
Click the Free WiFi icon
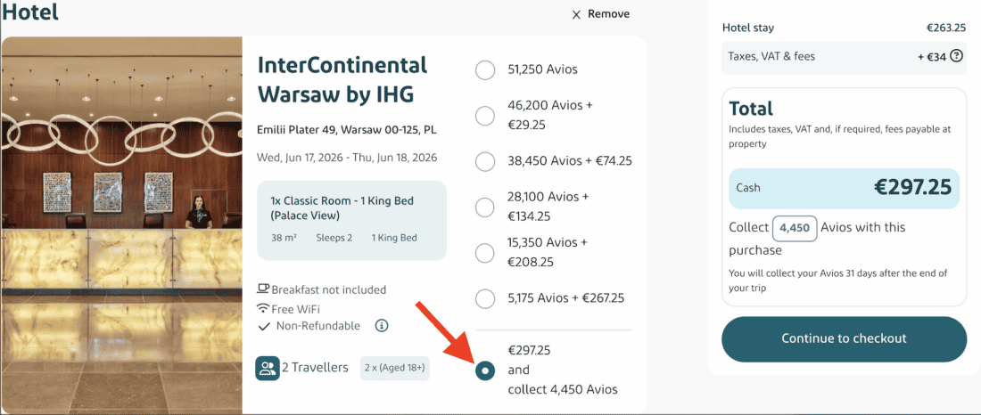pos(263,309)
